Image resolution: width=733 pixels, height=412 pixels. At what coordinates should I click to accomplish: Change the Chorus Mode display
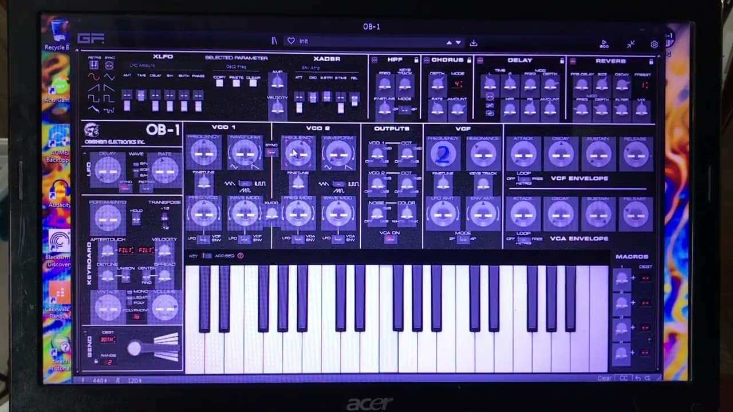(458, 84)
